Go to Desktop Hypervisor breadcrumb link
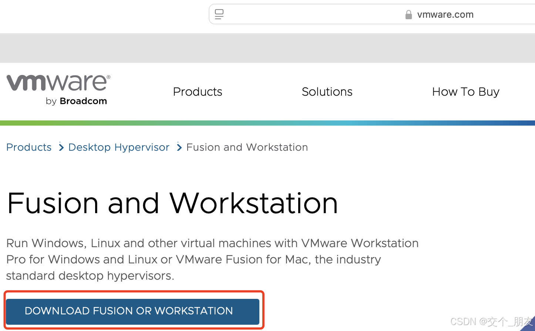 point(119,147)
